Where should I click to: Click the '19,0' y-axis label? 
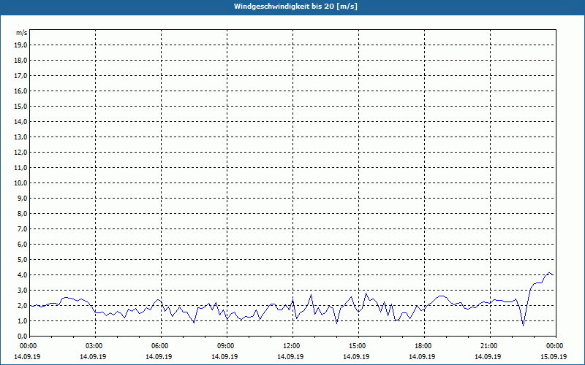tap(21, 45)
